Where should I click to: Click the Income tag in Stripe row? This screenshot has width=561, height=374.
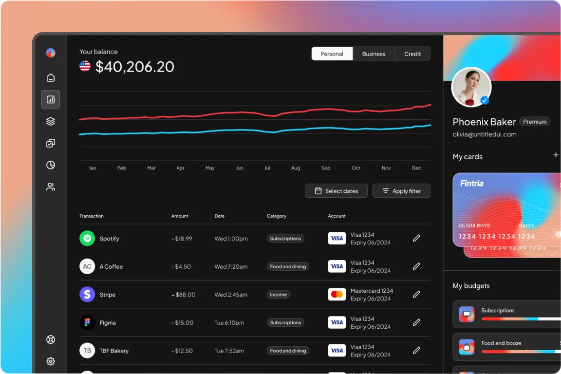click(279, 294)
